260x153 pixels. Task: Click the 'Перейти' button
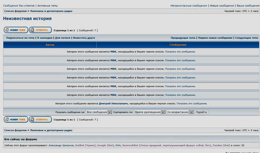coord(201,112)
